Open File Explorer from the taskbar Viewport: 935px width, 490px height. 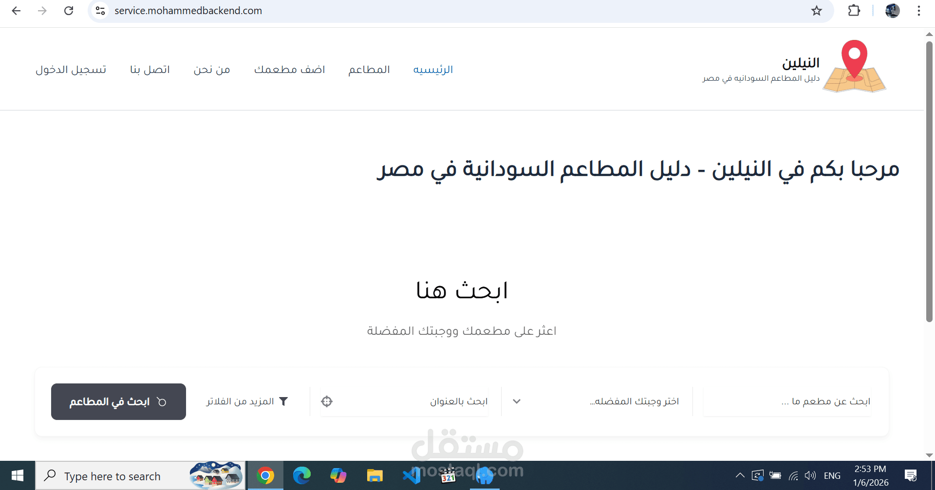pos(374,475)
